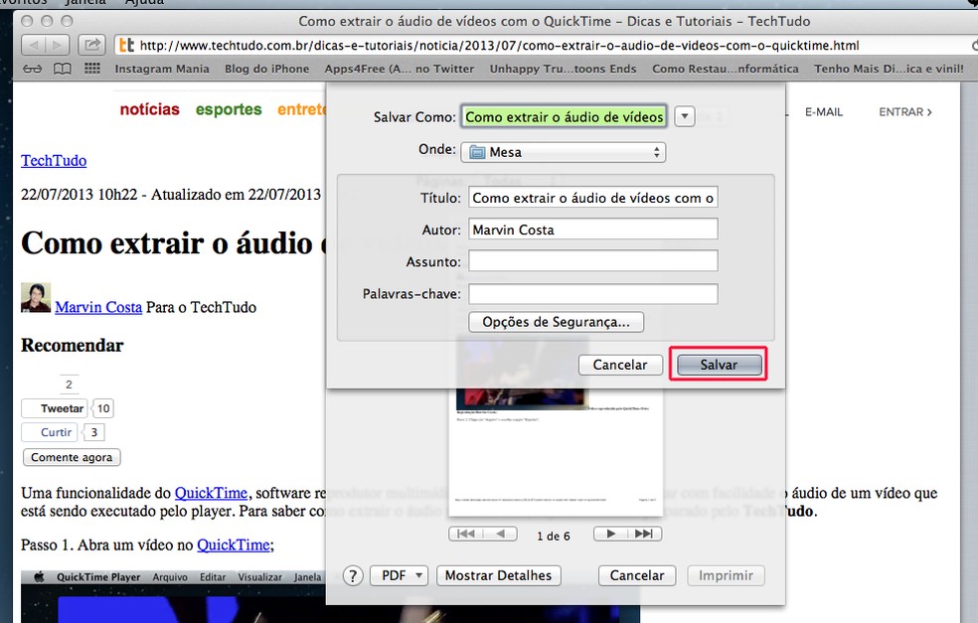Click notícias navigation tab
978x623 pixels.
pyautogui.click(x=150, y=109)
